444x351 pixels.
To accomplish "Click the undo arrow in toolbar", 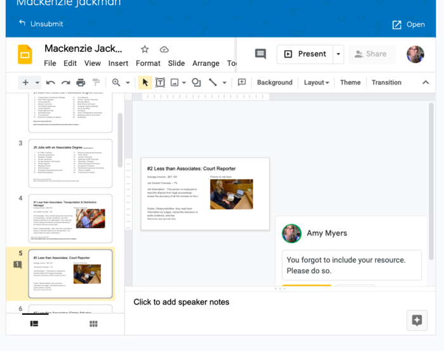I will [x=51, y=82].
